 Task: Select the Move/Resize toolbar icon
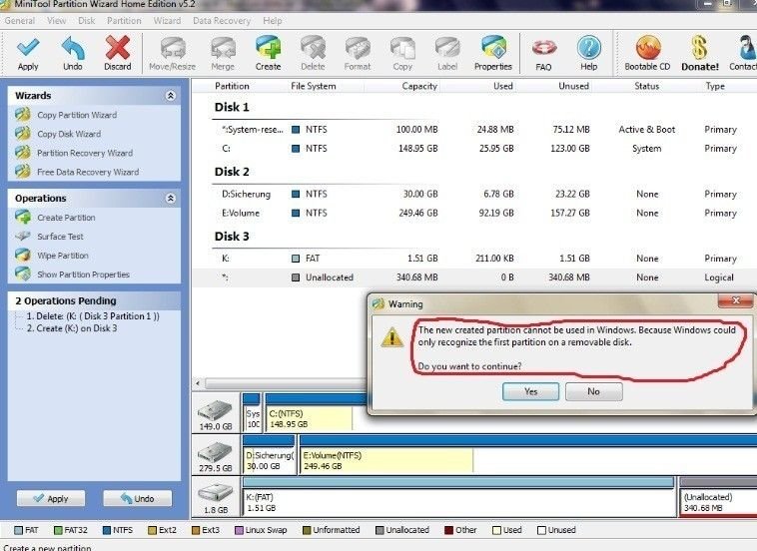pos(173,48)
